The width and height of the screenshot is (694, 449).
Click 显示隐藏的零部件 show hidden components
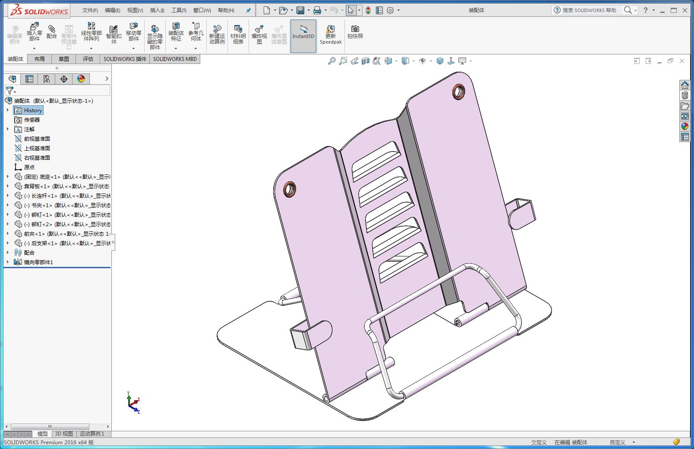click(x=155, y=37)
